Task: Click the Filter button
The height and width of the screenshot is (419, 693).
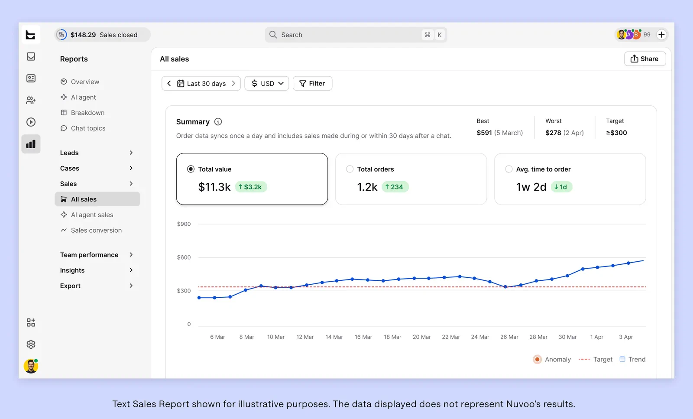Action: pos(312,83)
